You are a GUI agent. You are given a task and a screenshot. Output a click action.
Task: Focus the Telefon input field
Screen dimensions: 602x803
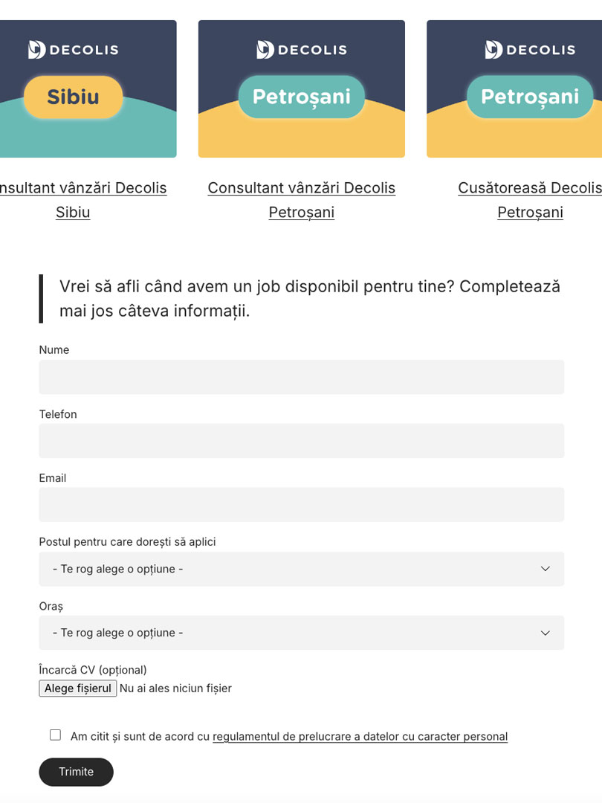(302, 441)
